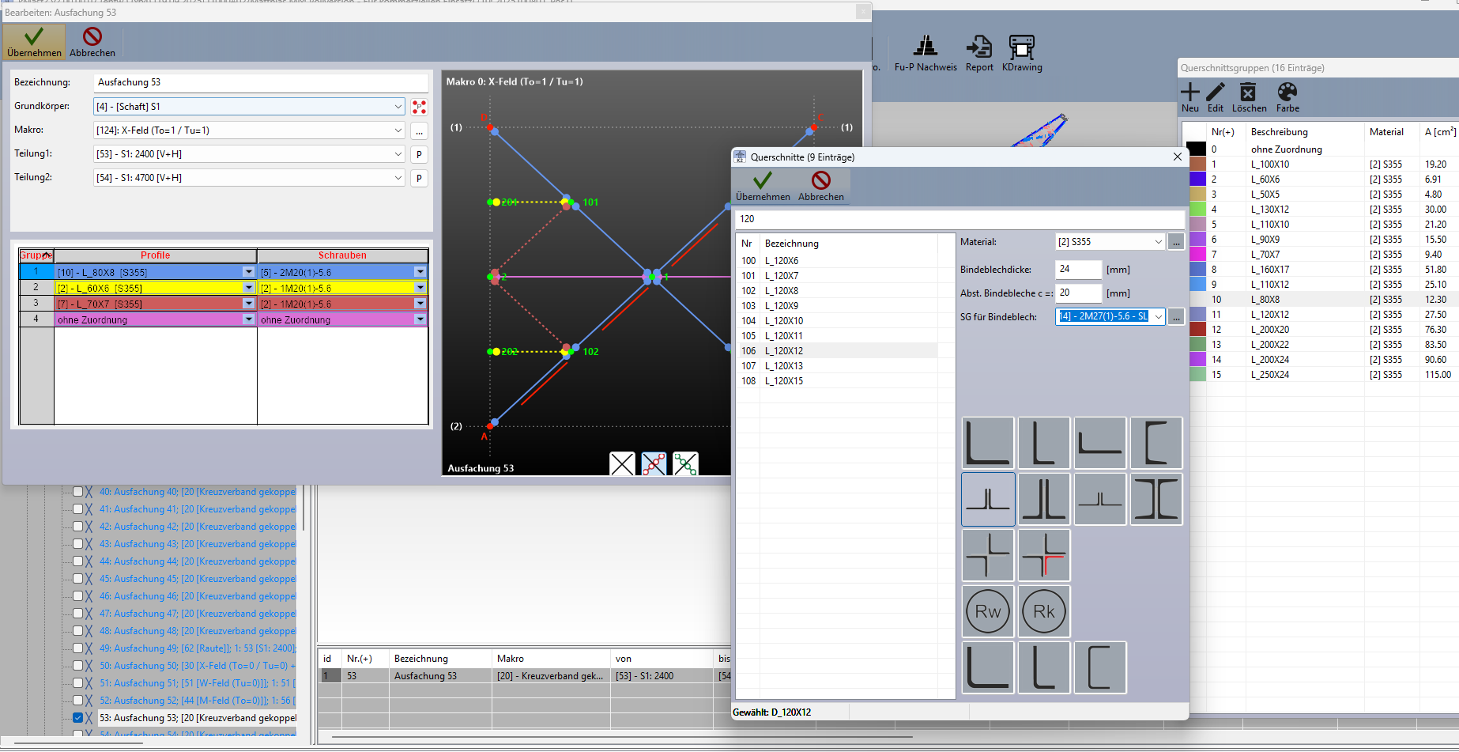
Task: Choose the Rk round profile shape
Action: [x=1044, y=611]
